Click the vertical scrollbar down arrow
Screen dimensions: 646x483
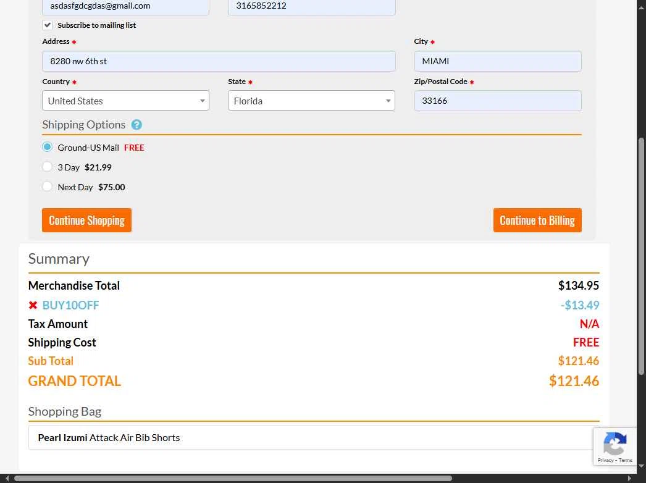(x=641, y=466)
